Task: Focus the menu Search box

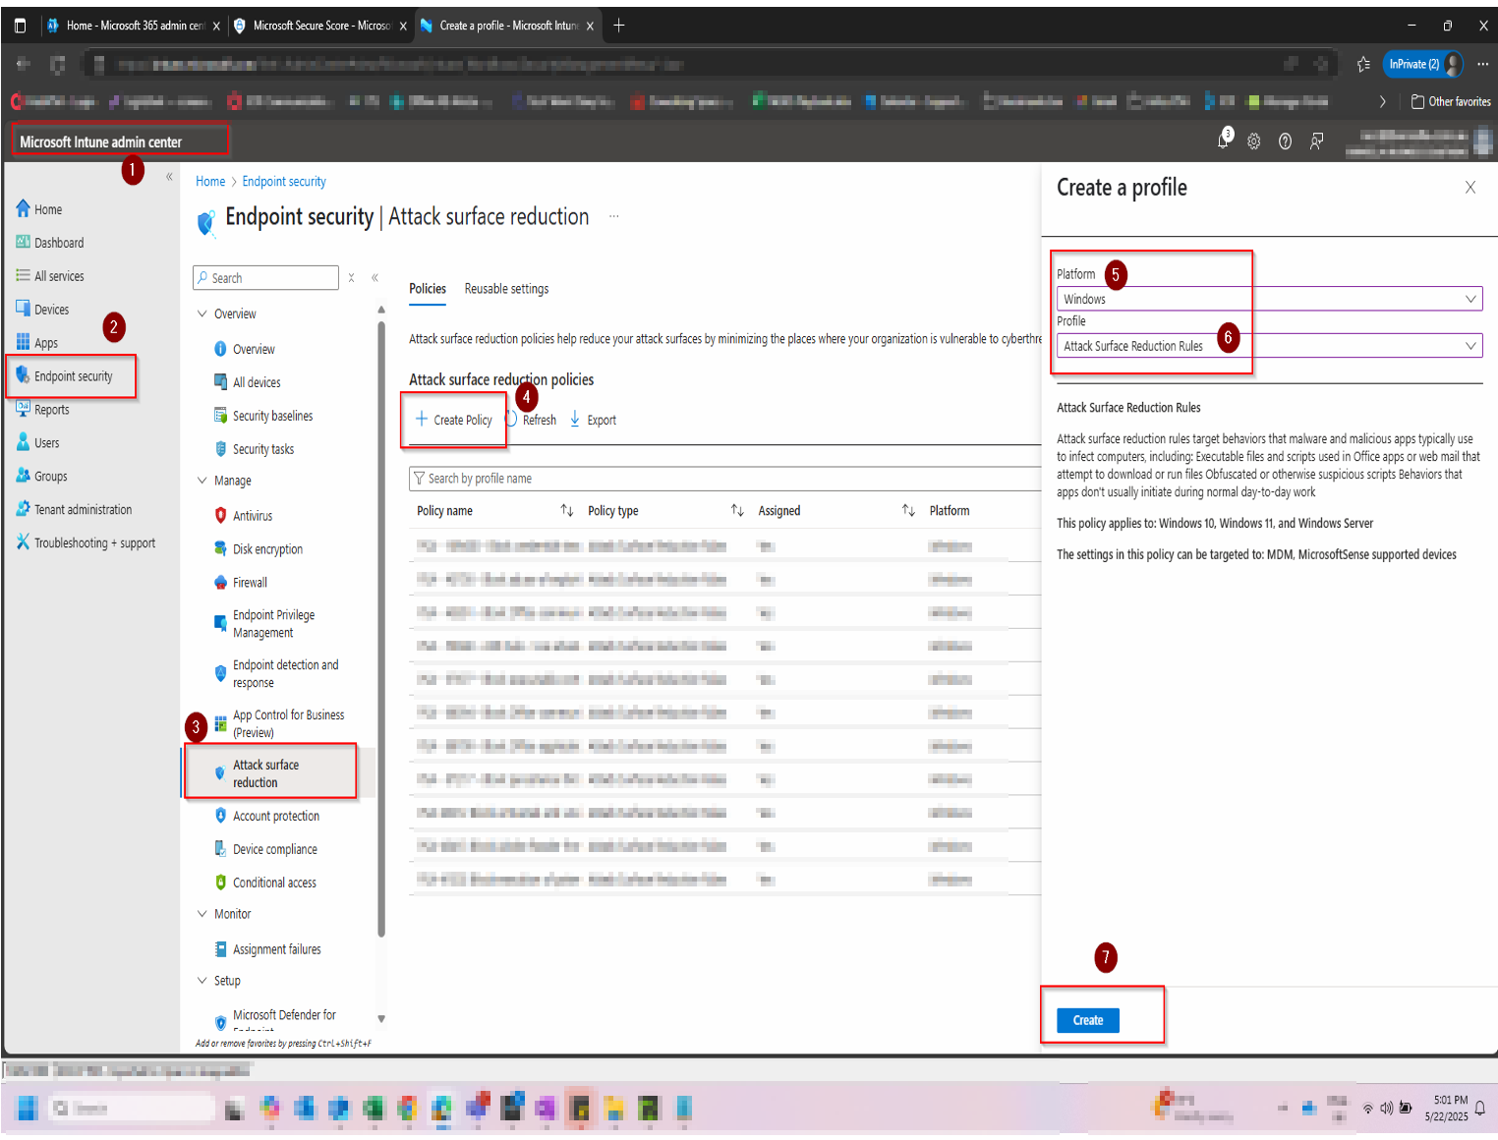Action: pyautogui.click(x=266, y=278)
